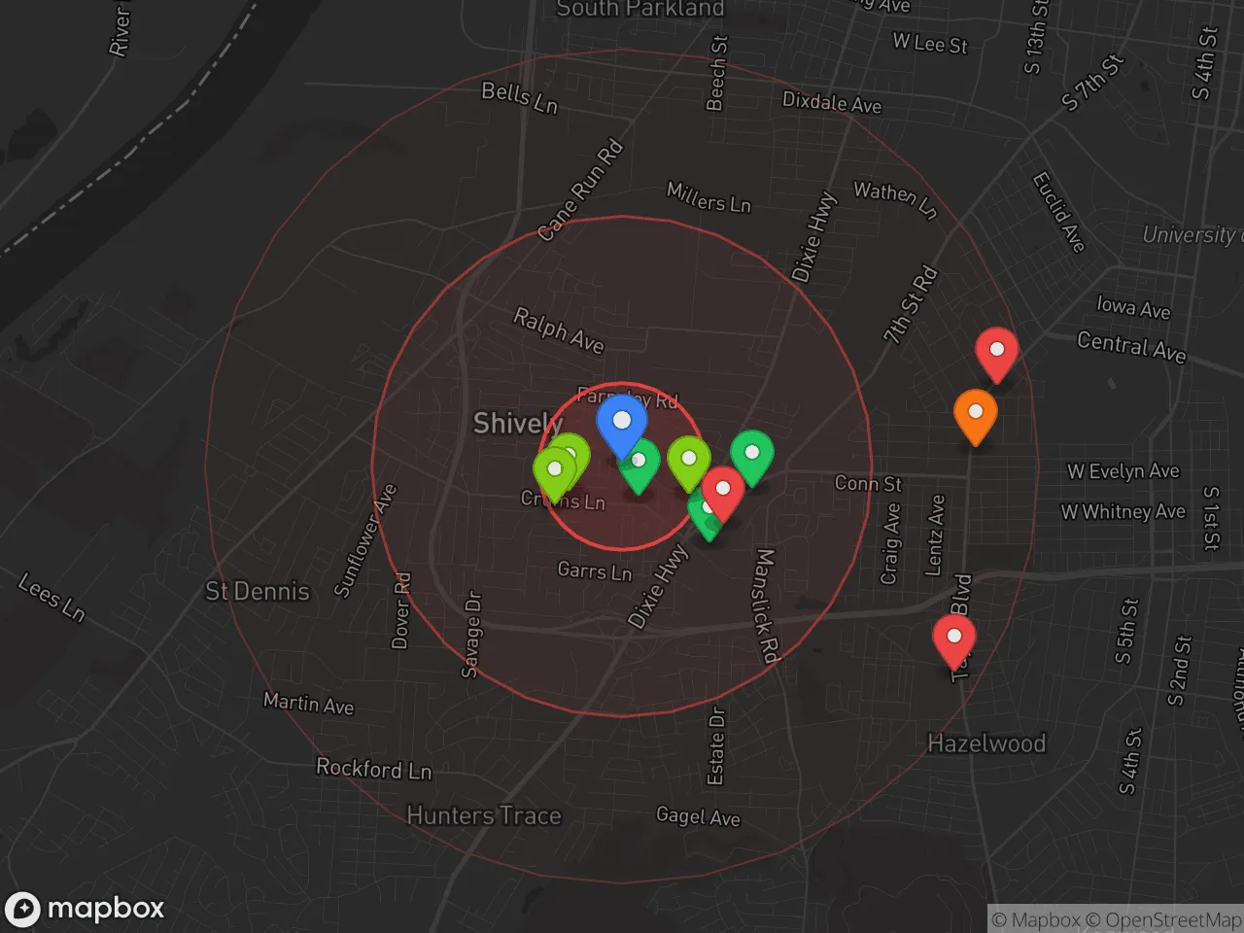Click the South Parkland label
Screen dimensions: 1244x933
coord(639,10)
